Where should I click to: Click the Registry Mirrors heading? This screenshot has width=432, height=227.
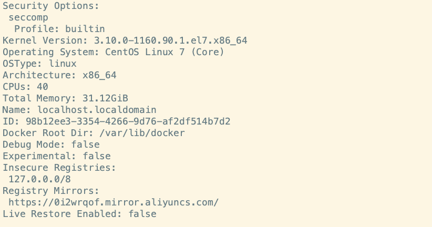tap(50, 191)
